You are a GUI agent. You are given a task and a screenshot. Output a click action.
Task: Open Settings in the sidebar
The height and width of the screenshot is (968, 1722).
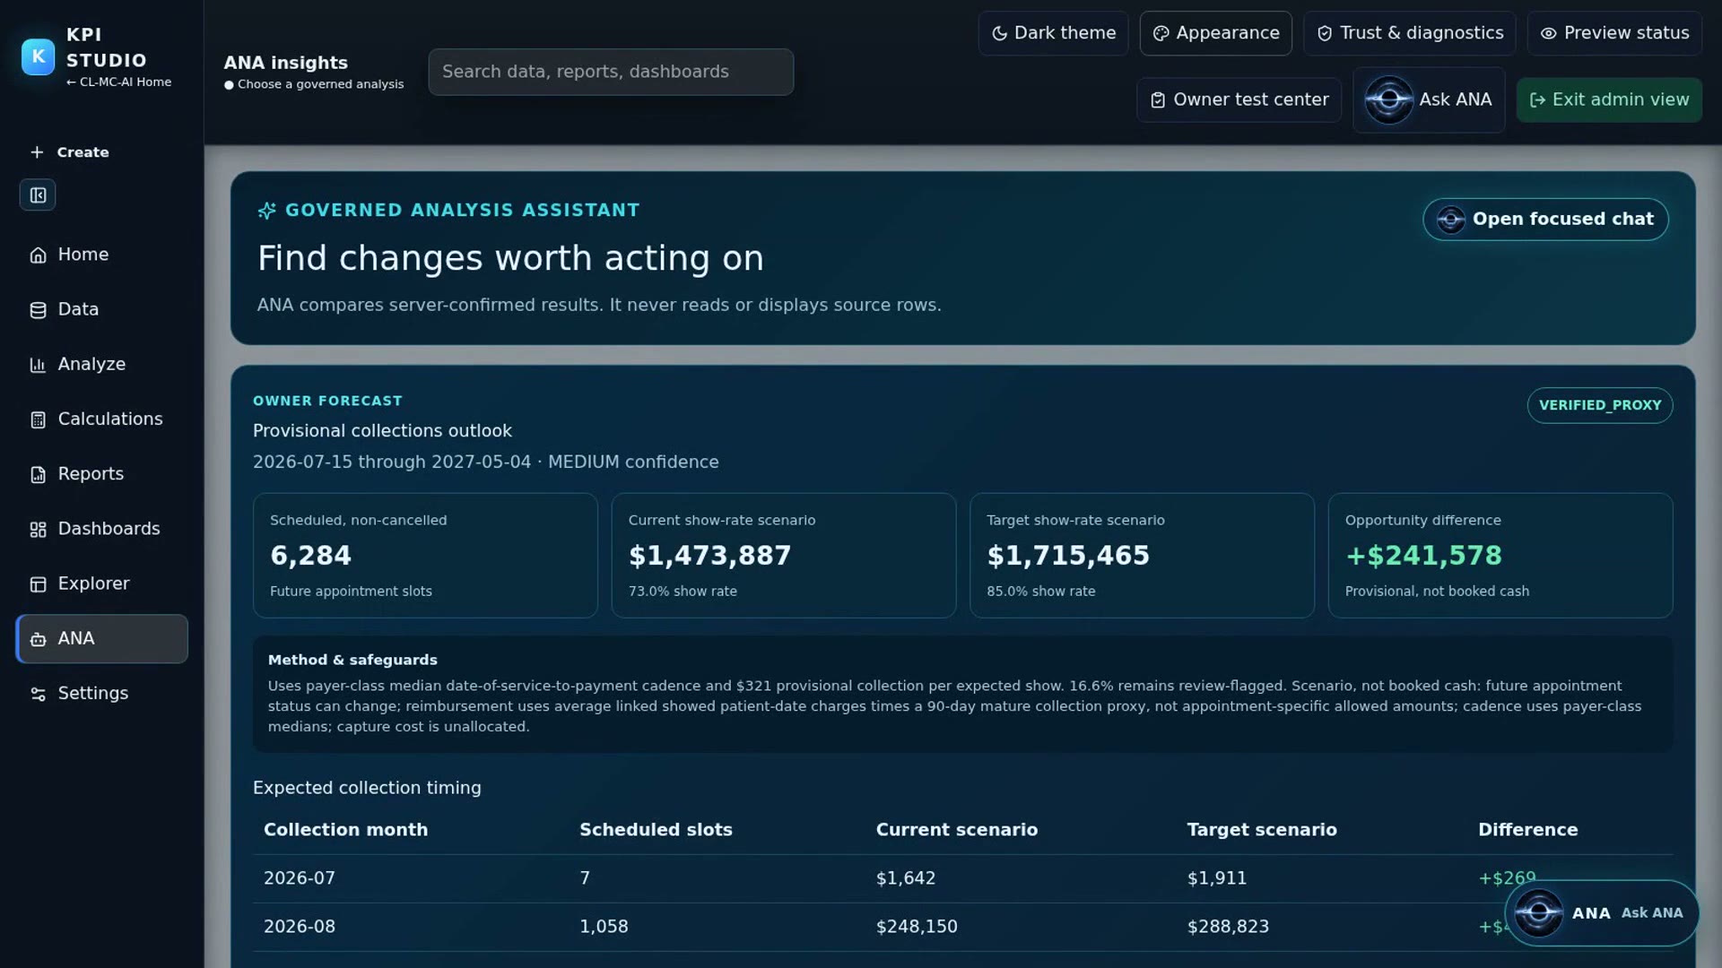coord(101,693)
